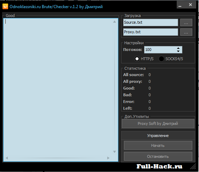Click the Good list scroll right arrow
Image resolution: width=199 pixels, height=172 pixels.
coord(108,158)
